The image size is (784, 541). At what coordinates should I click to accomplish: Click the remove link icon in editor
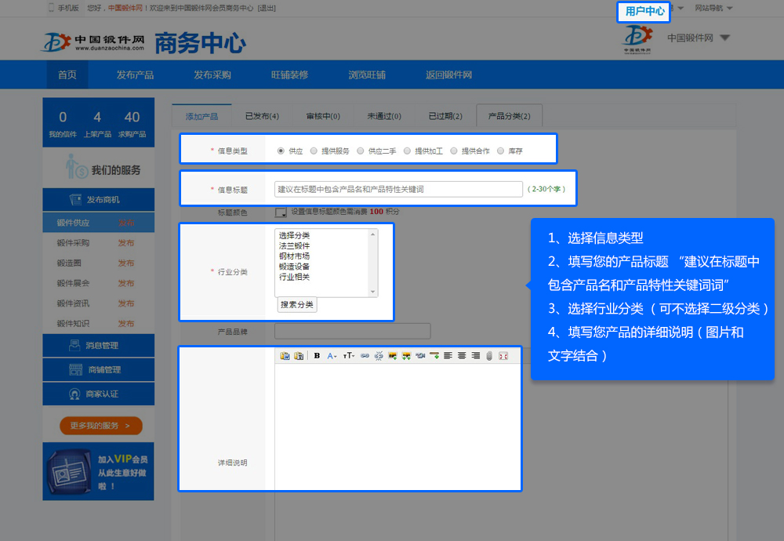coord(379,356)
